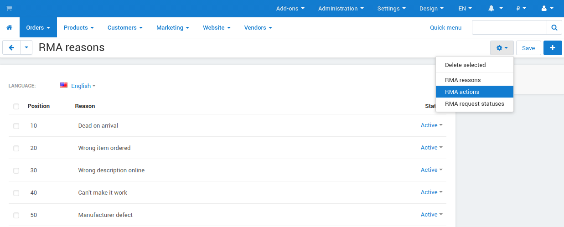
Task: Open the Design dropdown menu
Action: click(431, 8)
